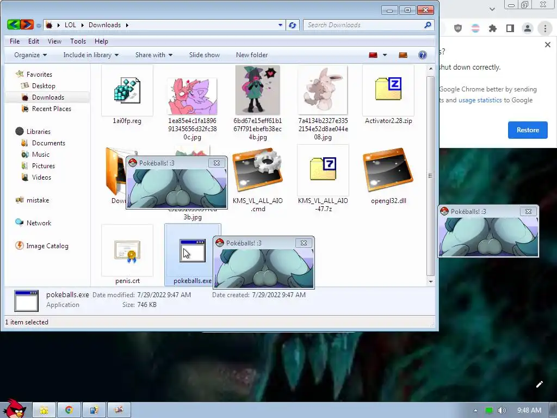The height and width of the screenshot is (418, 557).
Task: Click the LOL breadcrumb in address bar
Action: [x=70, y=25]
